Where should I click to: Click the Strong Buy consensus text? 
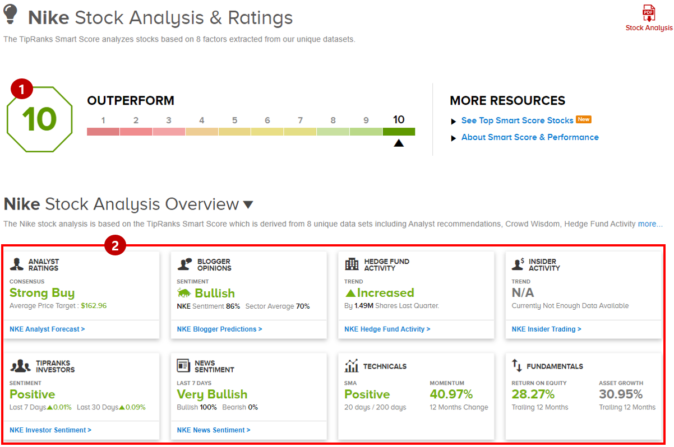[x=42, y=293]
